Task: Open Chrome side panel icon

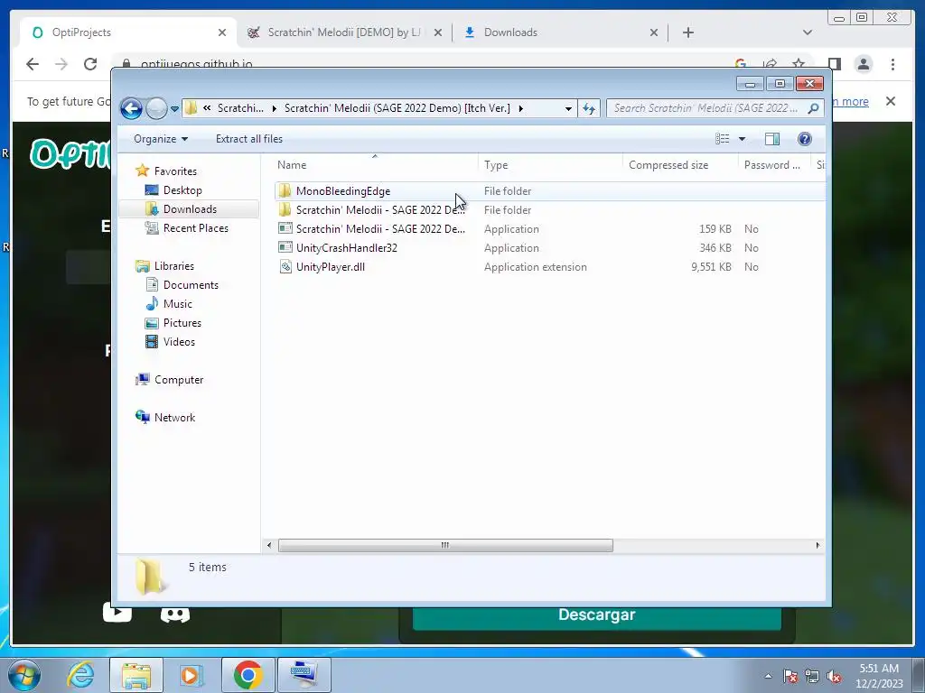Action: coord(834,64)
